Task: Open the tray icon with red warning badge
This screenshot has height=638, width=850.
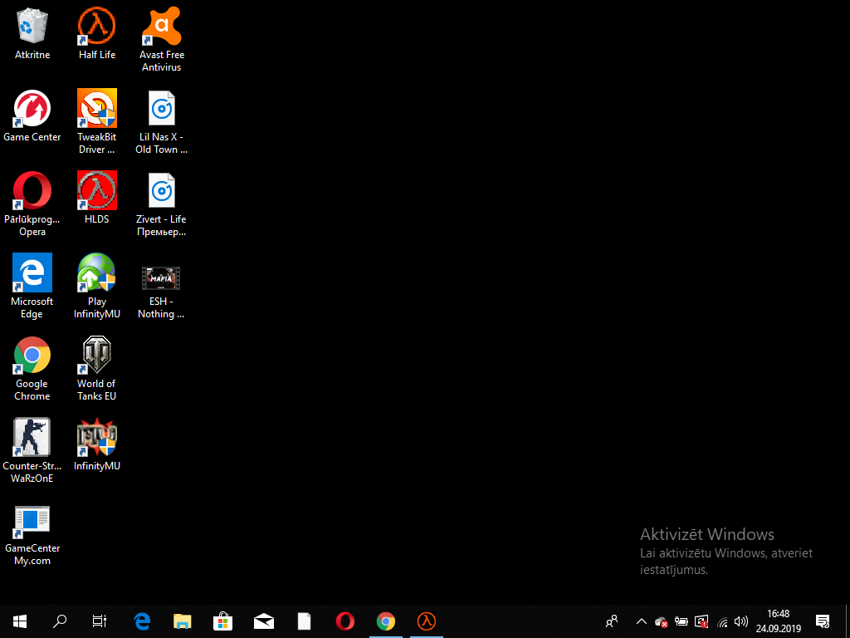Action: (701, 621)
